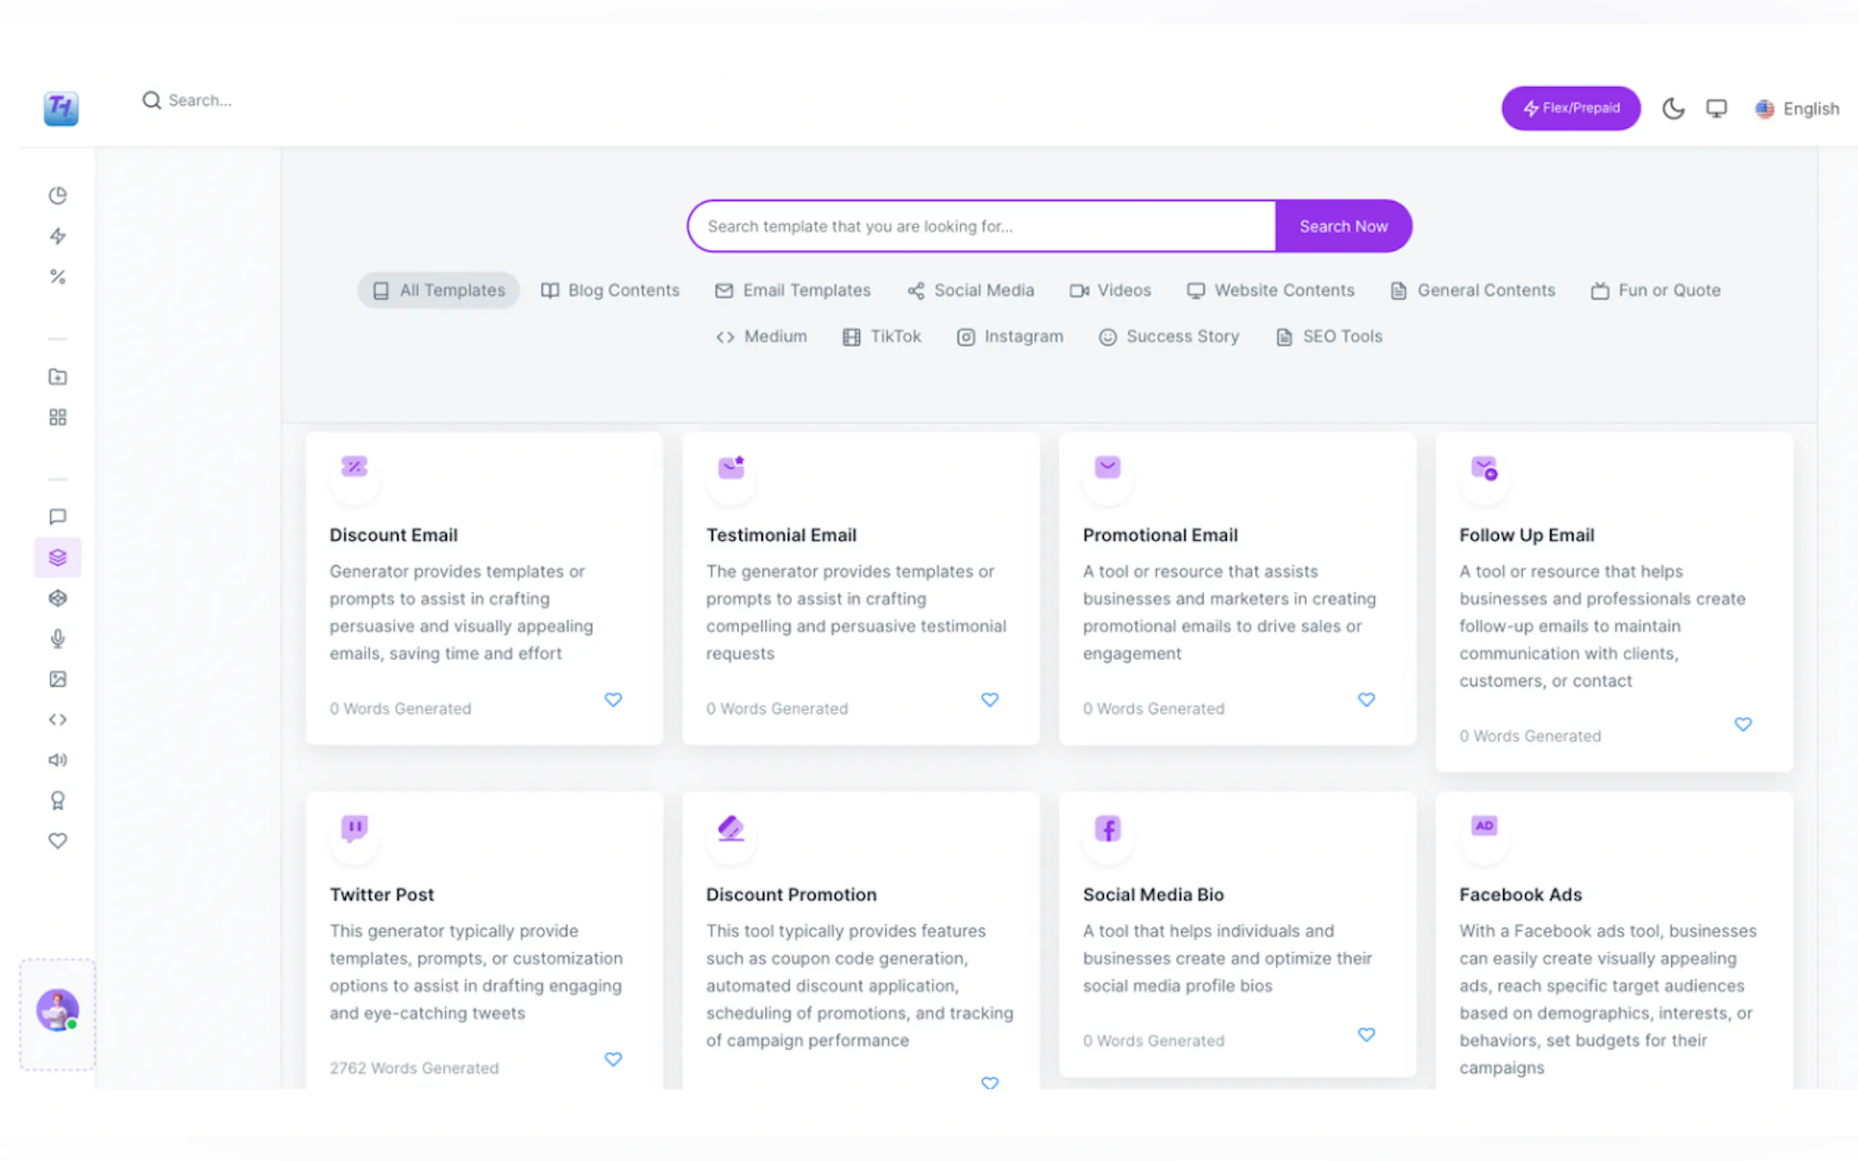Viewport: 1858px width, 1161px height.
Task: Open the user avatar profile menu
Action: coord(58,1010)
